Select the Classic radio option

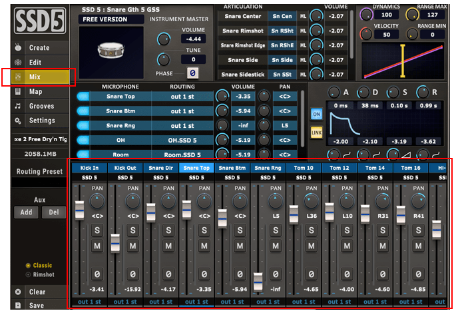(x=39, y=265)
